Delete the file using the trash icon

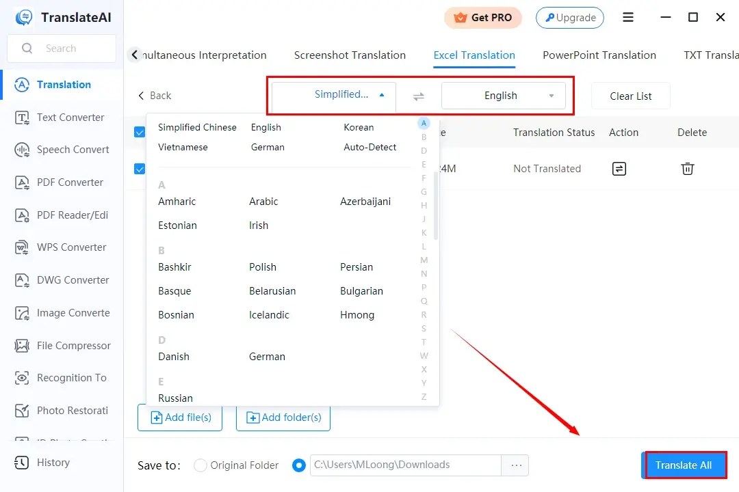coord(687,168)
